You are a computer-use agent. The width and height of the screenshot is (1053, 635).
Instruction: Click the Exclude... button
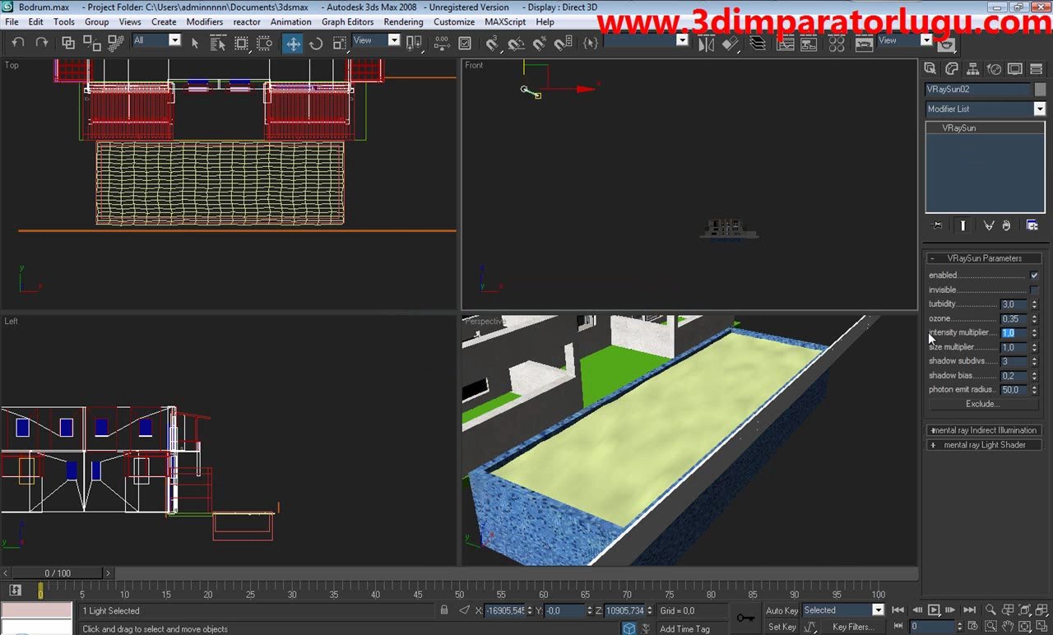981,404
